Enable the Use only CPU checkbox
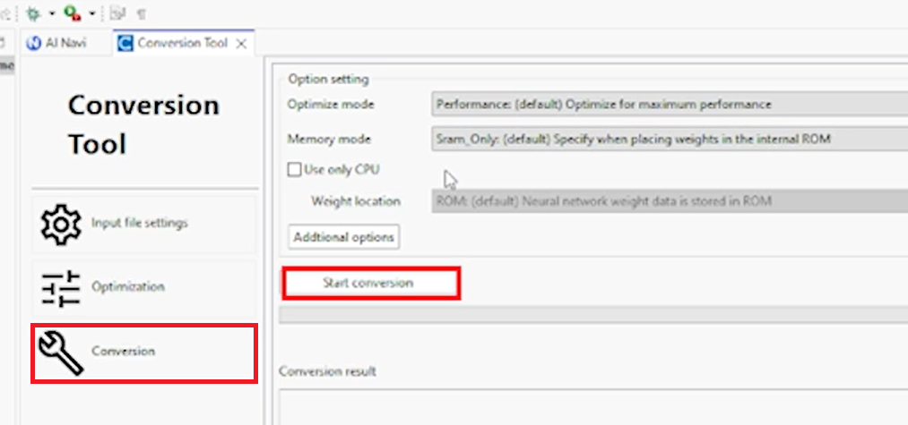The width and height of the screenshot is (908, 425). coord(294,168)
